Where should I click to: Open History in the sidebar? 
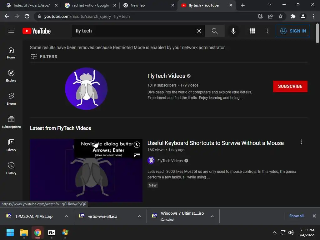click(11, 168)
